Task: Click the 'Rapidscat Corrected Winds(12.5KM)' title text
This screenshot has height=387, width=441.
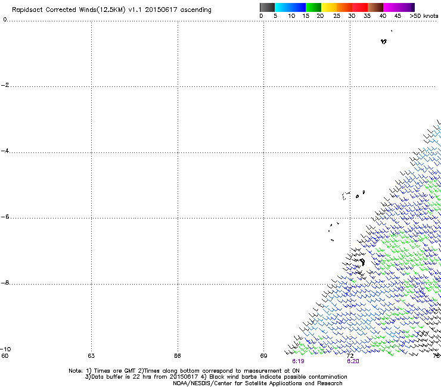Action: tap(69, 10)
